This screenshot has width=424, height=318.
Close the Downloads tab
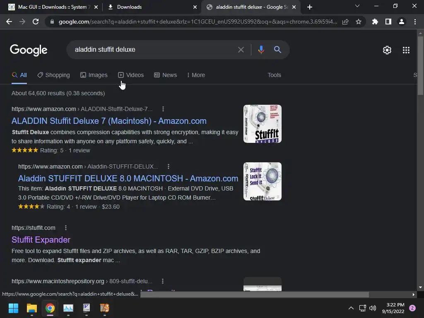click(x=195, y=7)
